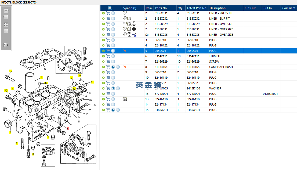Select callout 9 in the diagram
The image size is (297, 170).
(x=71, y=78)
